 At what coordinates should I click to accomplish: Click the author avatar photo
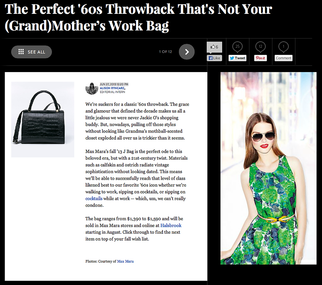(92, 89)
